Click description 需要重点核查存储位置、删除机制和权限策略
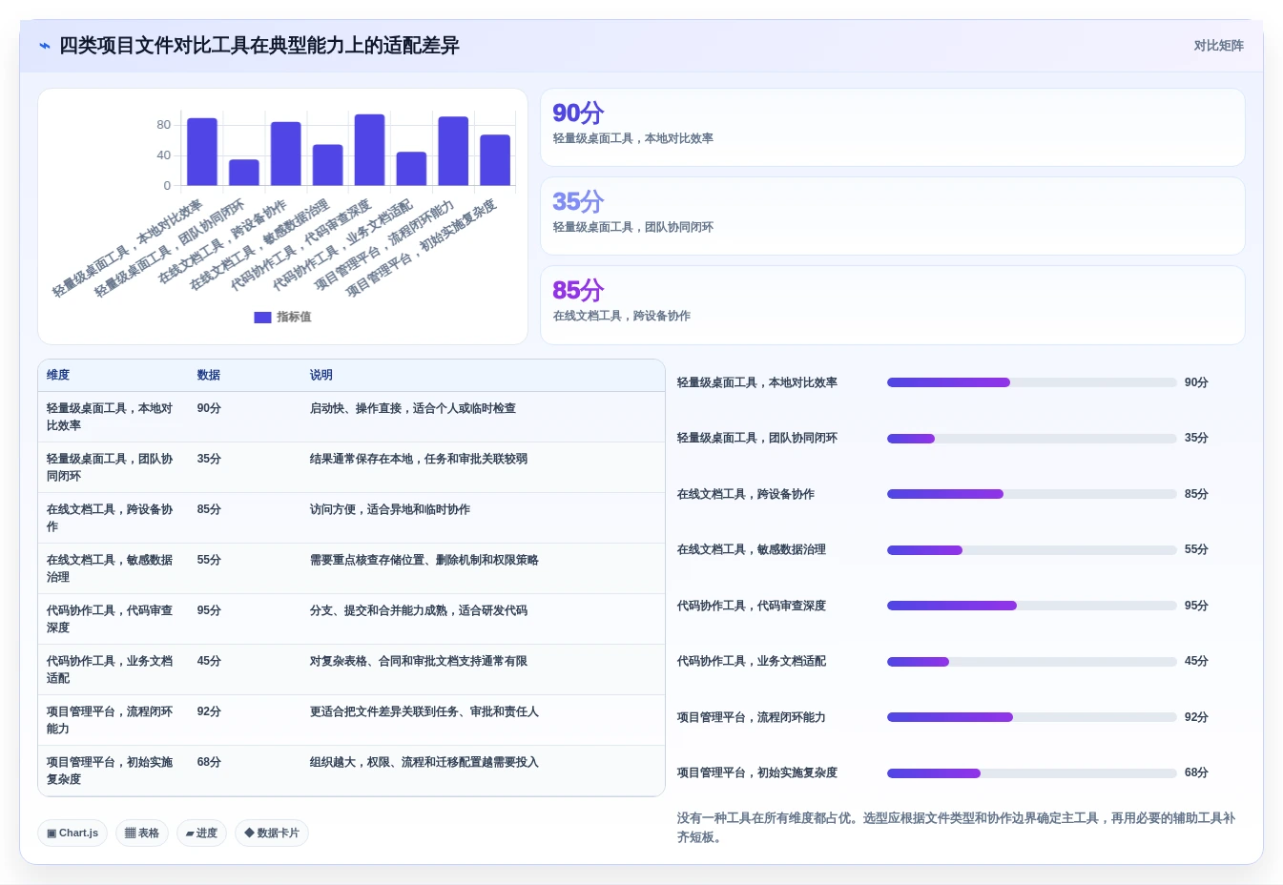The height and width of the screenshot is (885, 1283). tap(424, 560)
